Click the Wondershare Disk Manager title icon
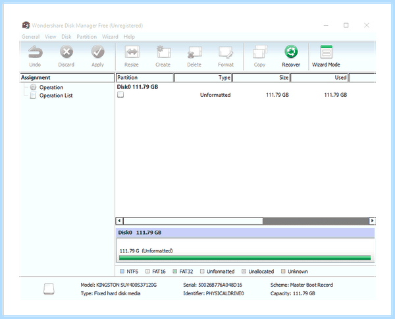Image resolution: width=395 pixels, height=319 pixels. pyautogui.click(x=26, y=25)
